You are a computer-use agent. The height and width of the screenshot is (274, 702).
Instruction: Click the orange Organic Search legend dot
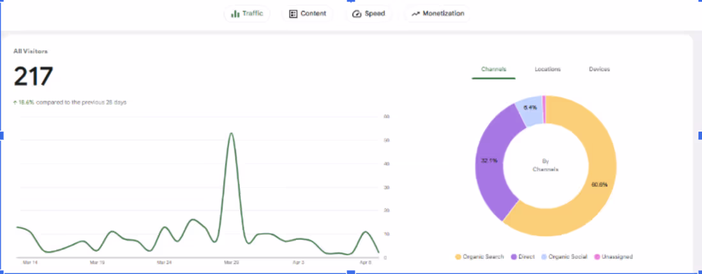pos(458,257)
